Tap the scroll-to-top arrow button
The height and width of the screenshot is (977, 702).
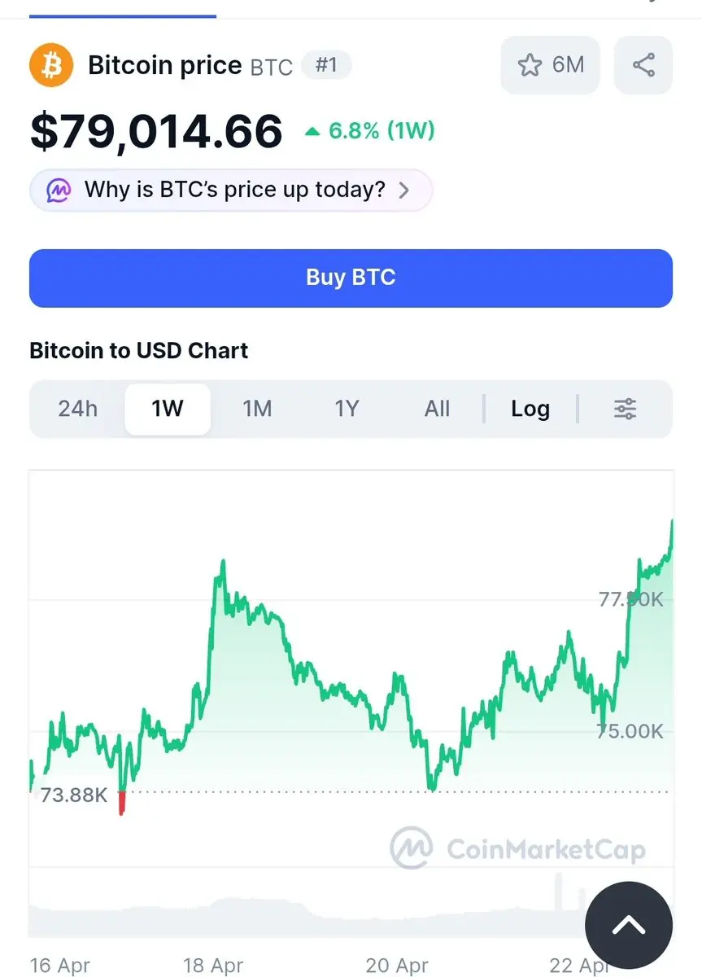(628, 925)
